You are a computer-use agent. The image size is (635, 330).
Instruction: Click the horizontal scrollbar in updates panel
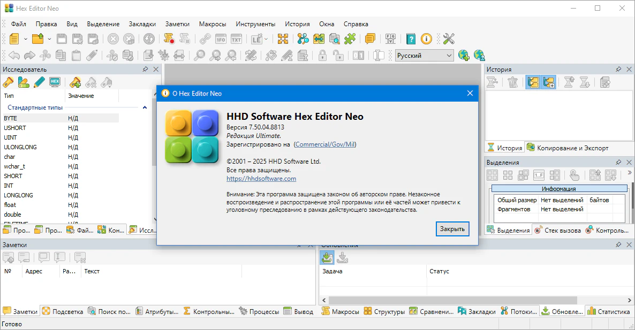(x=448, y=300)
